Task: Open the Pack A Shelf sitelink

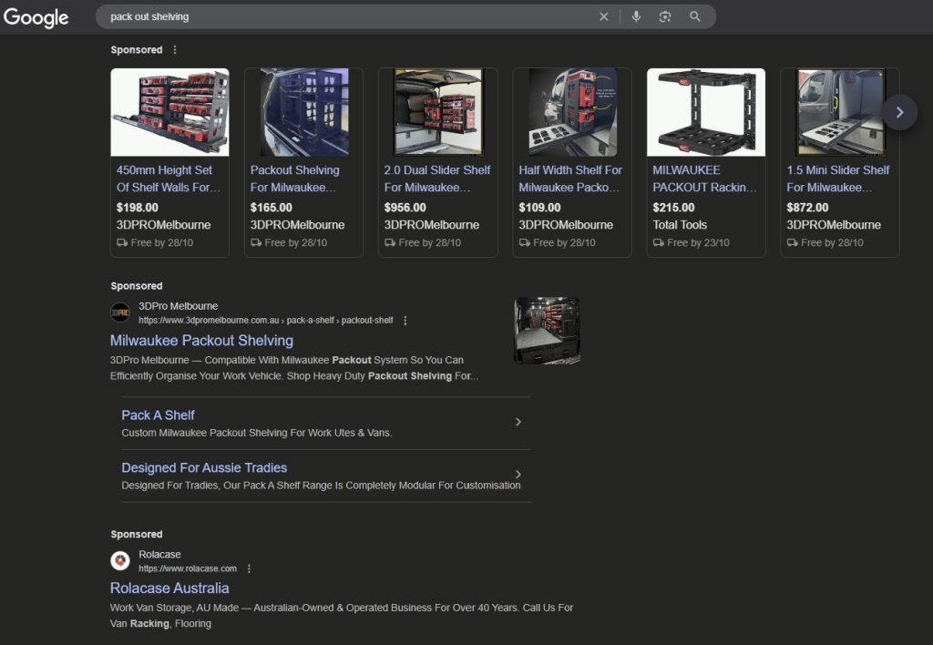Action: (159, 415)
